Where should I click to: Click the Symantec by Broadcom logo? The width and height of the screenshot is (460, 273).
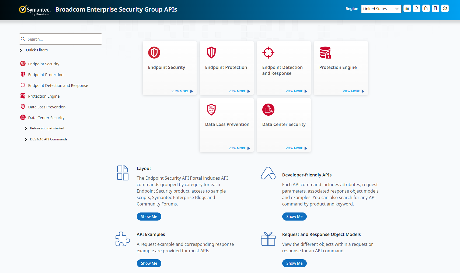point(34,10)
